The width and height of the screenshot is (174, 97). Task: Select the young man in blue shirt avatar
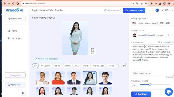tap(105, 78)
